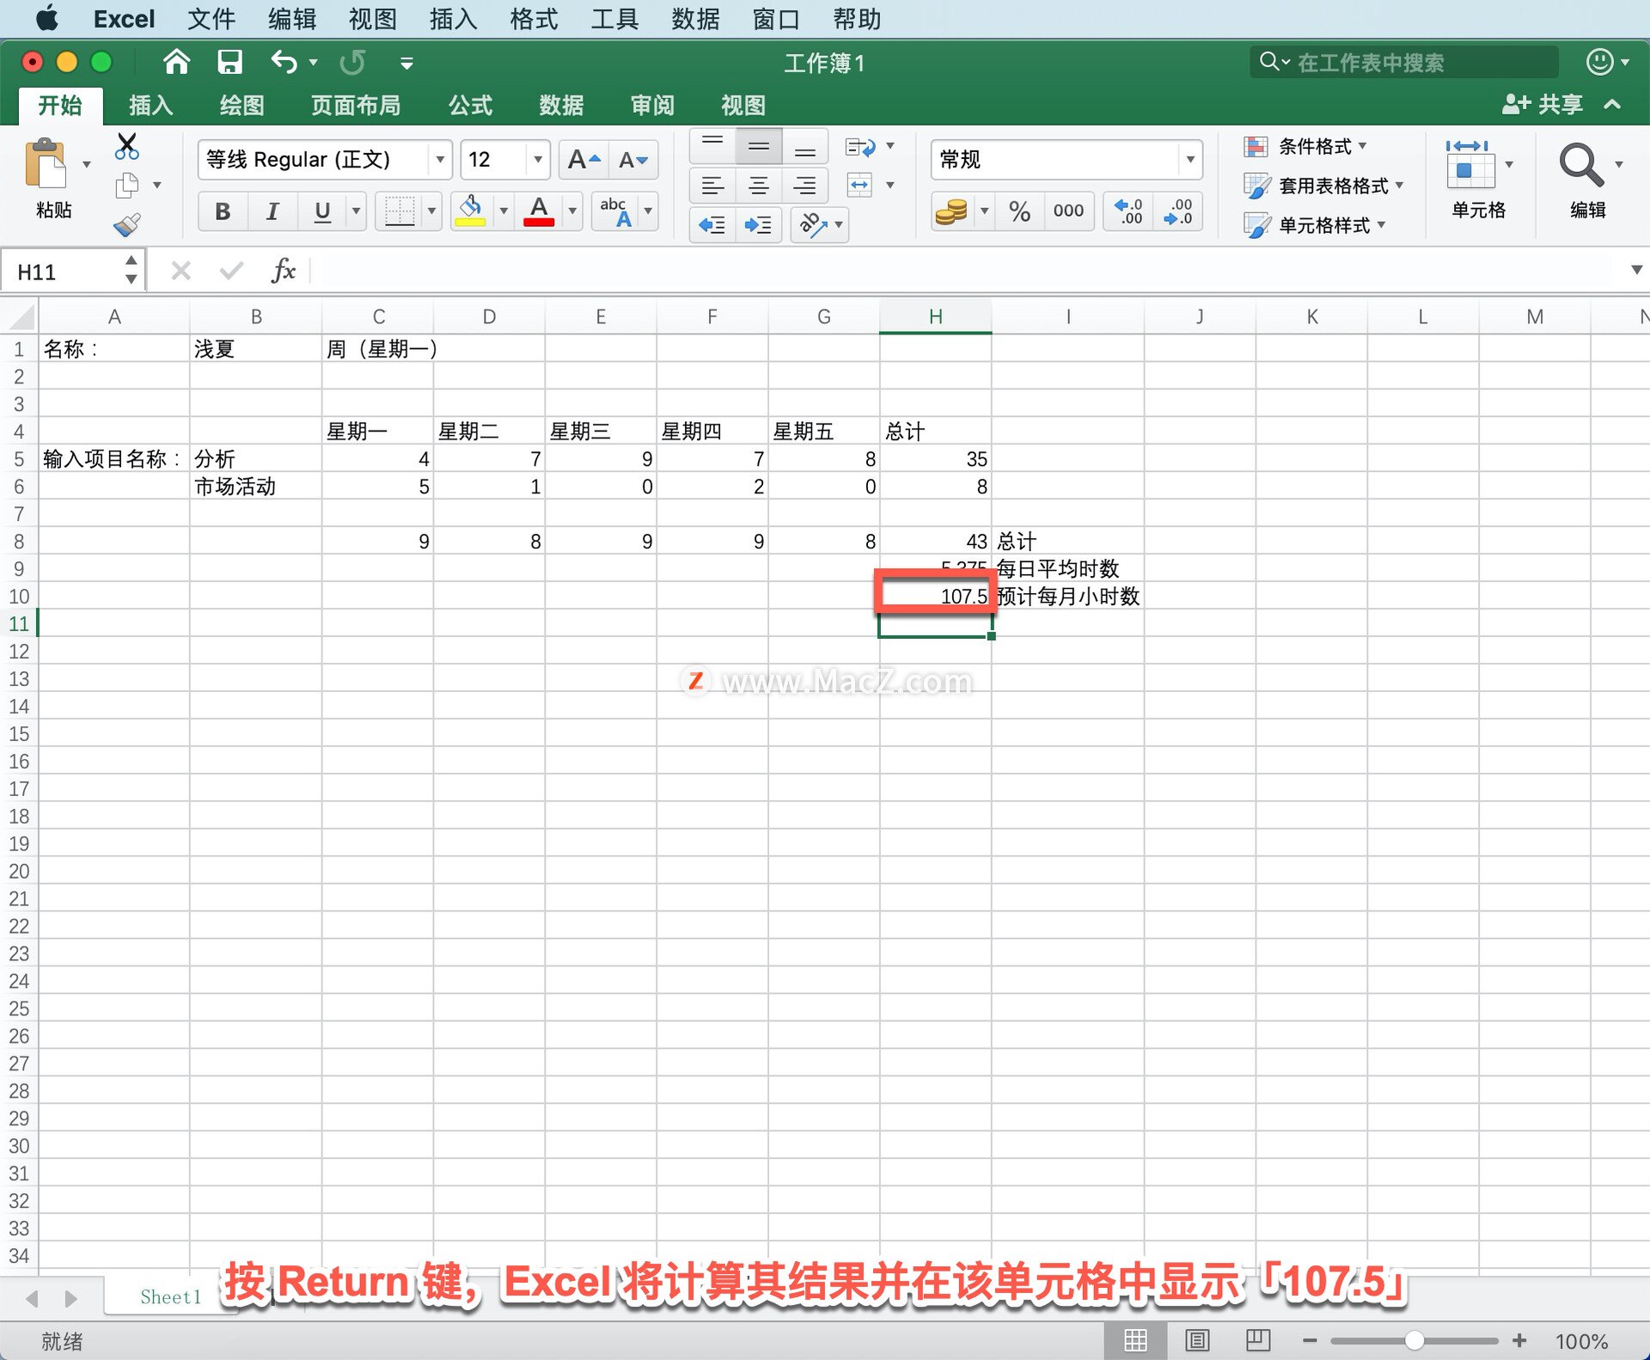Increase indent of cell
Image resolution: width=1650 pixels, height=1360 pixels.
click(x=758, y=225)
